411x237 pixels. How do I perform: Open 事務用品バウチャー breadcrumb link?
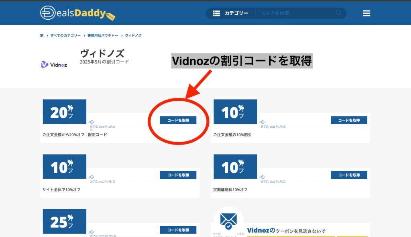(x=103, y=35)
